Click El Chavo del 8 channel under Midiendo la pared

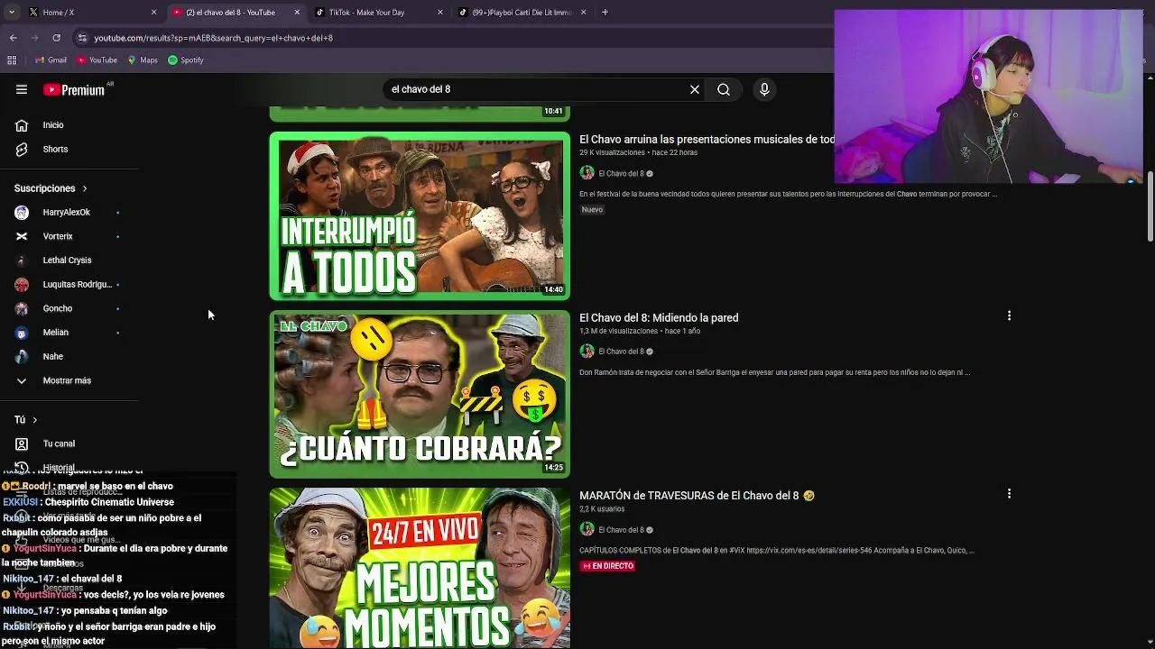(621, 352)
